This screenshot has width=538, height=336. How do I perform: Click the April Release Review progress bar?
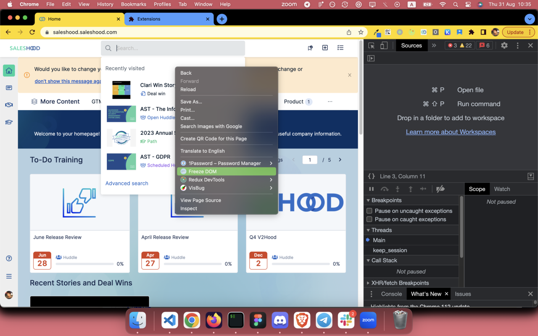coord(193,264)
